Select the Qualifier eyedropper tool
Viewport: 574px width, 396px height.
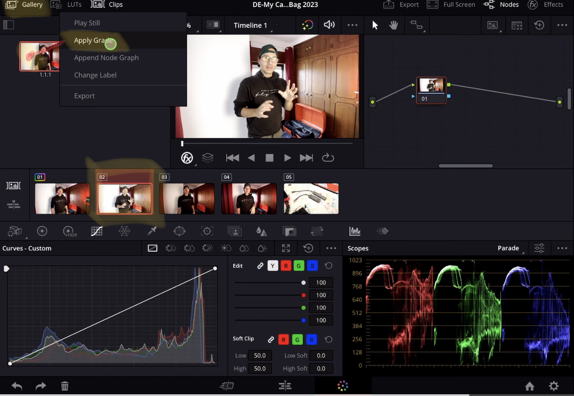[x=152, y=231]
